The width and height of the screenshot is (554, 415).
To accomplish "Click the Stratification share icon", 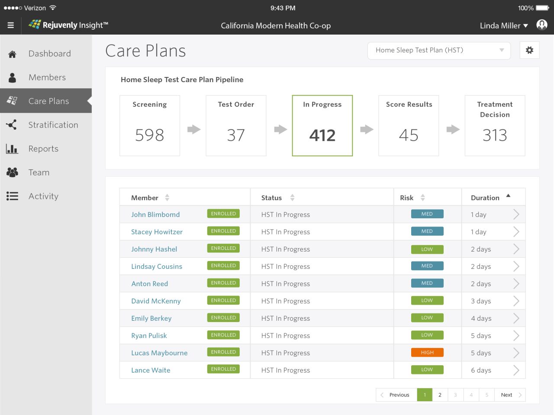I will pos(12,125).
